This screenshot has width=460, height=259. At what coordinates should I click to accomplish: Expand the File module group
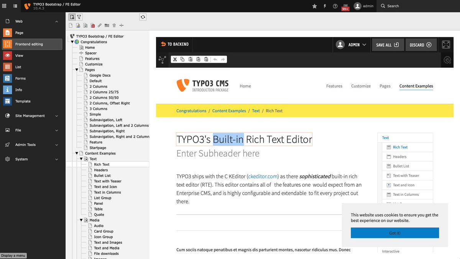coord(31,130)
